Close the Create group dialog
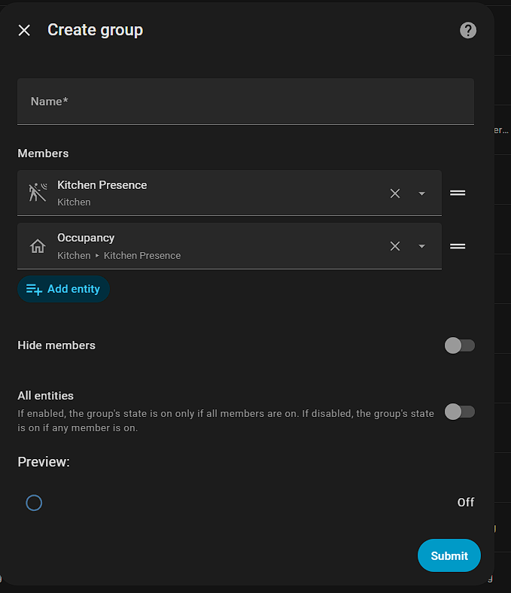Image resolution: width=511 pixels, height=593 pixels. pos(25,30)
